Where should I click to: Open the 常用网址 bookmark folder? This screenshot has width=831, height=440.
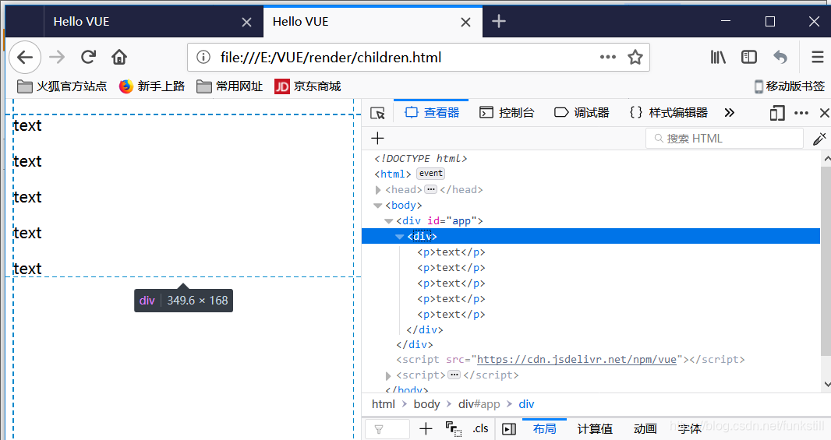tap(229, 86)
